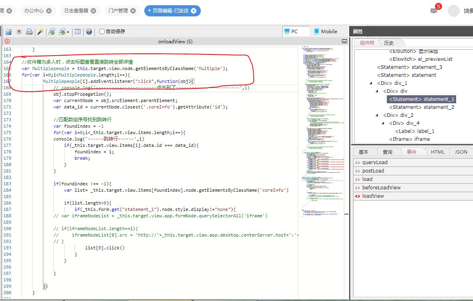
Task: Open the queryLoad event entry
Action: point(375,163)
